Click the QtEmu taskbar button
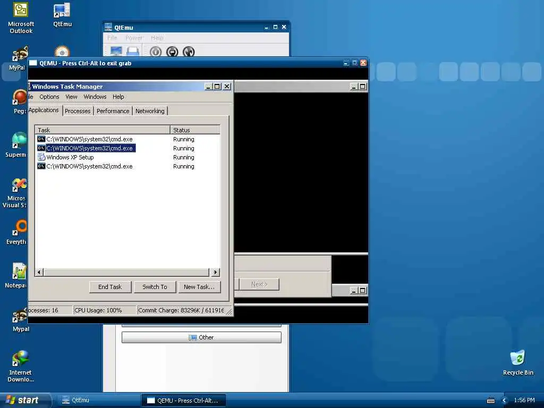 tap(98, 401)
